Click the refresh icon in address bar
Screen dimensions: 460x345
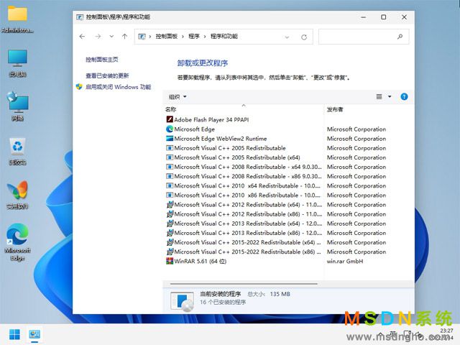[x=304, y=37]
